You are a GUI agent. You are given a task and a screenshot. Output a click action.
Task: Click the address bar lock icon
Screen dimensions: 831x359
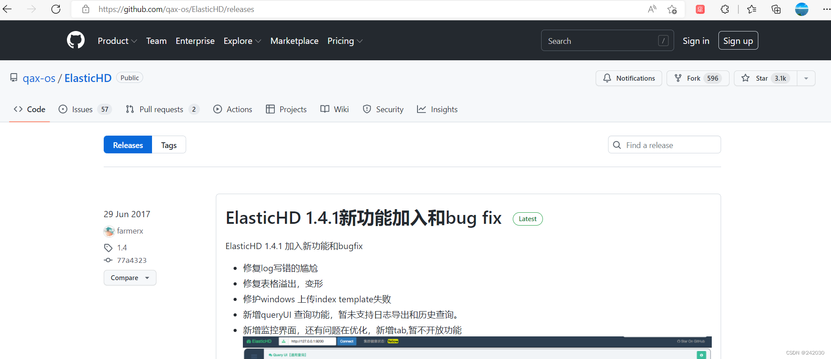click(x=86, y=9)
